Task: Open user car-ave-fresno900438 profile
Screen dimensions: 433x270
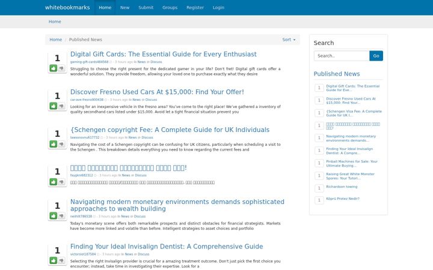Action: [x=87, y=100]
